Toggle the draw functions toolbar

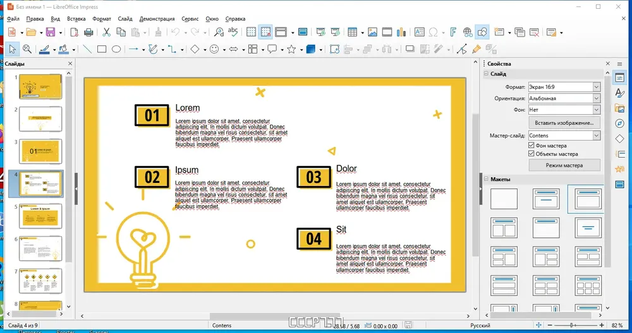(x=482, y=32)
